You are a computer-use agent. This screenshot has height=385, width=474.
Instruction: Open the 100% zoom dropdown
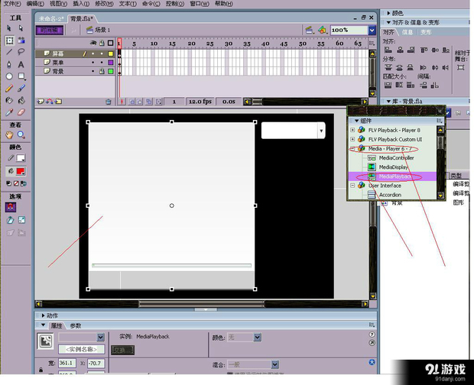372,31
